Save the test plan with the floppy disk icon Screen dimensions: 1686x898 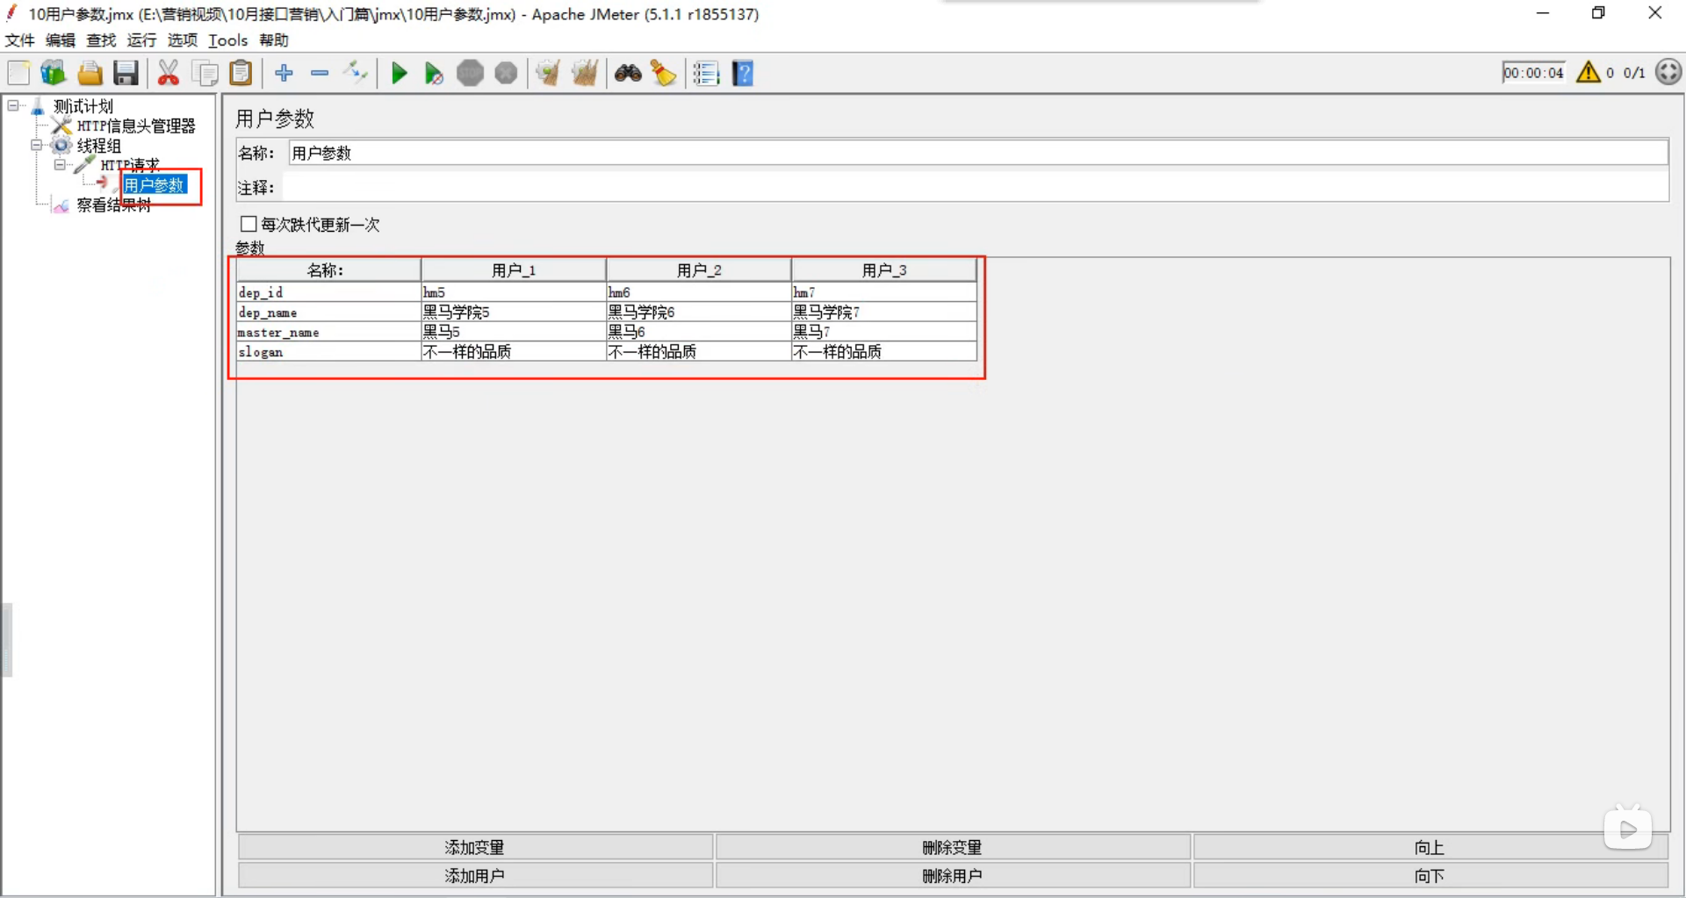126,73
